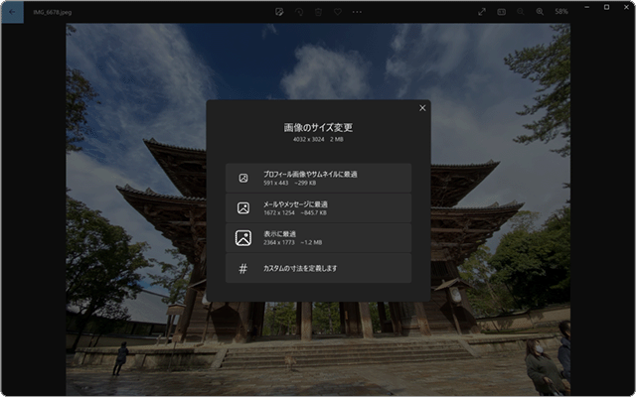Minimize the Photos window
636x397 pixels.
click(587, 7)
